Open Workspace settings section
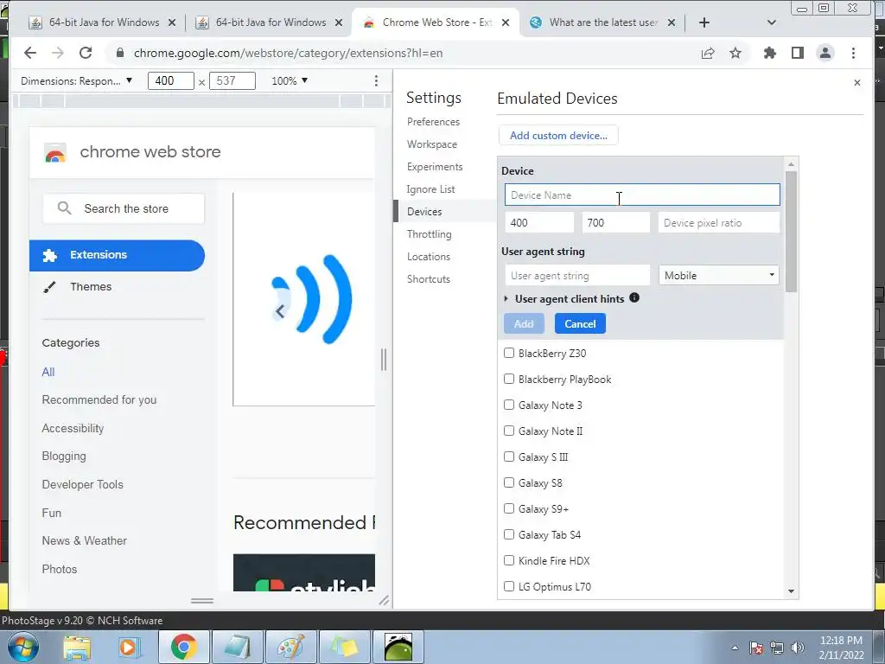This screenshot has height=664, width=885. 432,144
